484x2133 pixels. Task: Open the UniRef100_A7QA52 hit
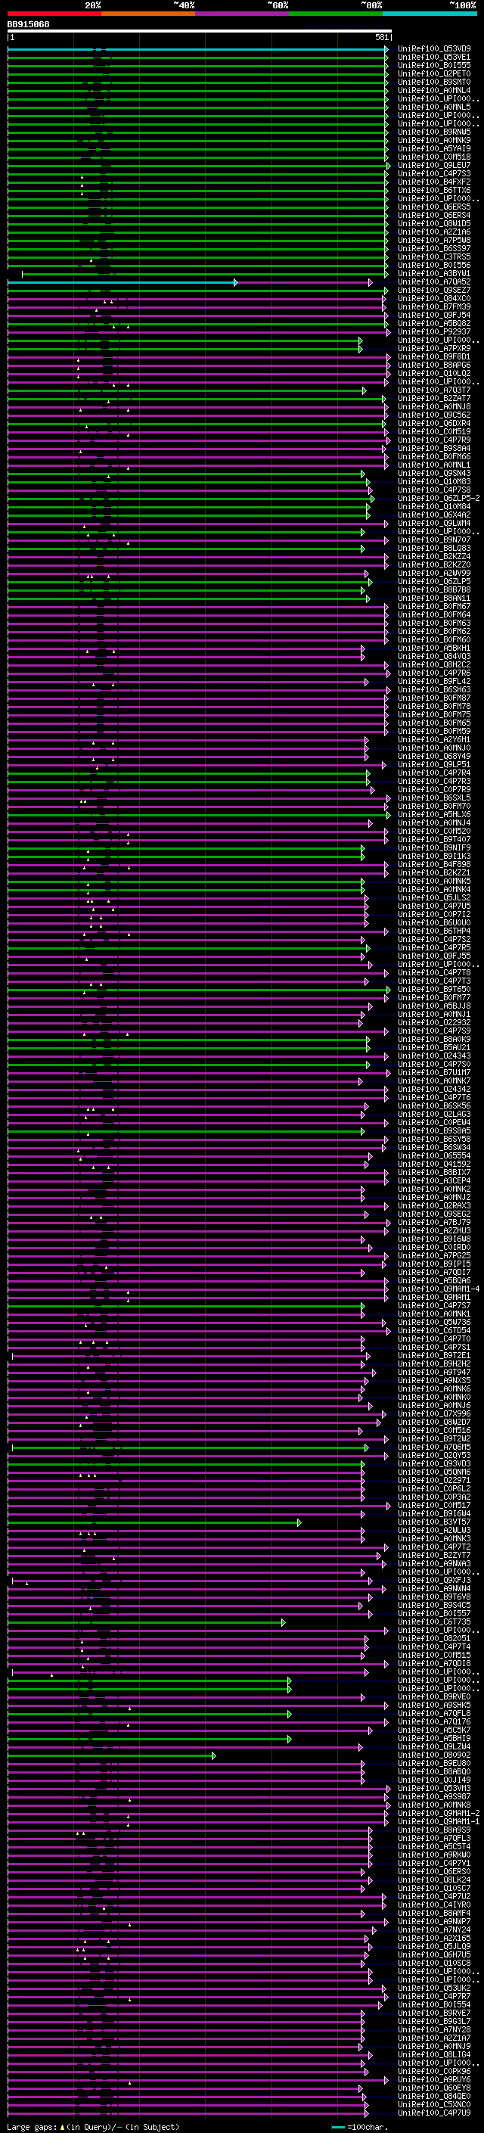433,282
